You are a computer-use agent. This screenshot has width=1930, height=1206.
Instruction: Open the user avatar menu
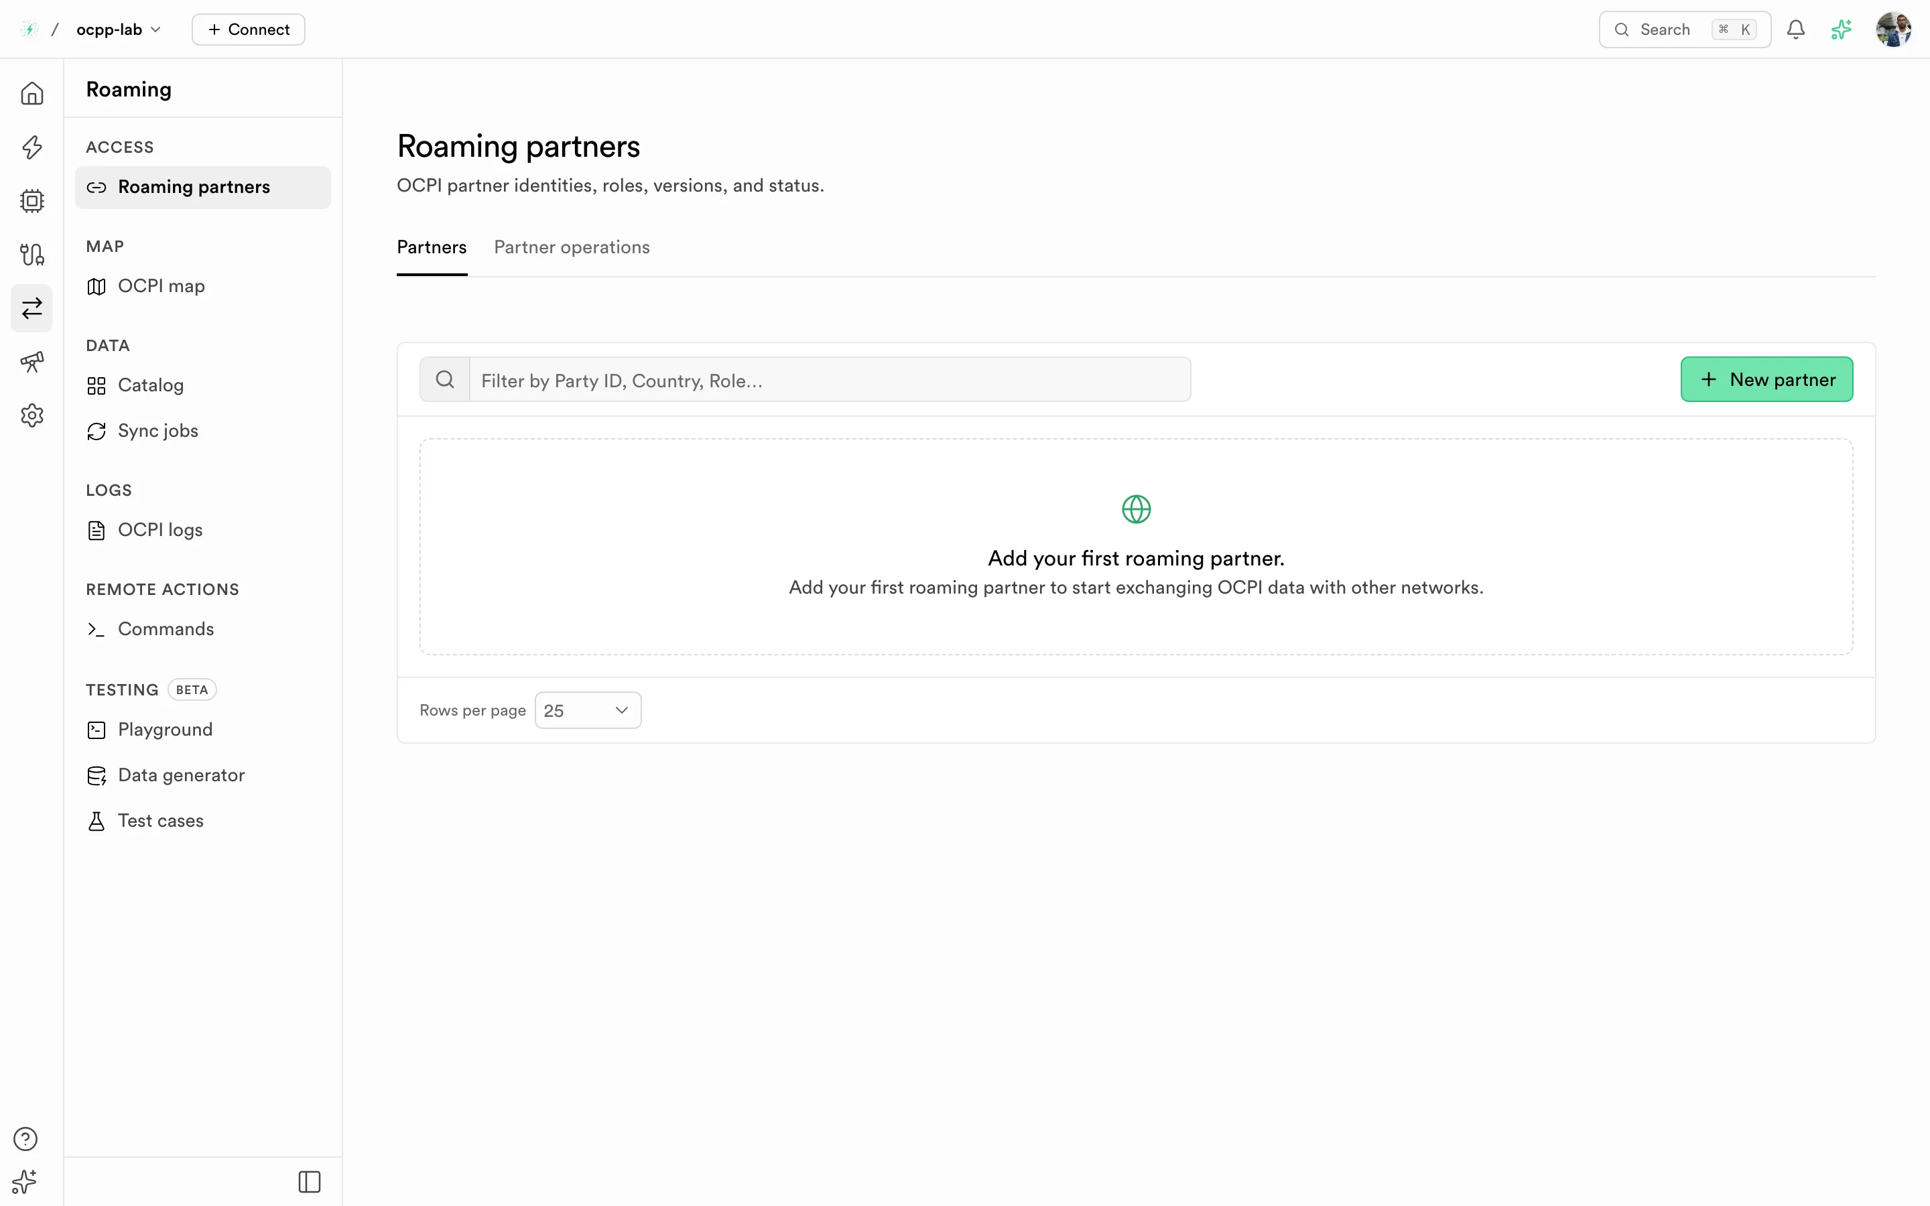click(x=1894, y=29)
